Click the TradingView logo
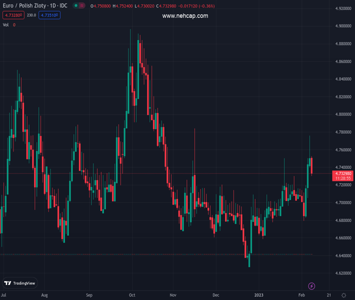 20,283
